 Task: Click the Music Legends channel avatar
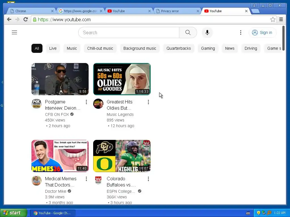coord(98,104)
